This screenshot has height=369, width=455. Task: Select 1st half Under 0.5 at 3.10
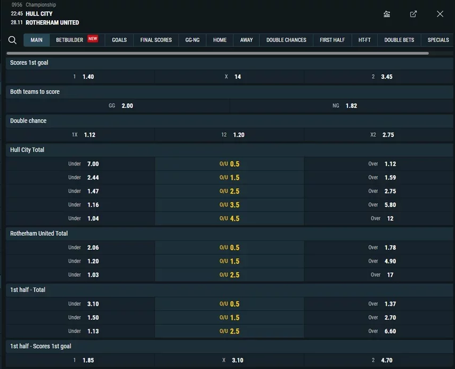[x=80, y=304]
